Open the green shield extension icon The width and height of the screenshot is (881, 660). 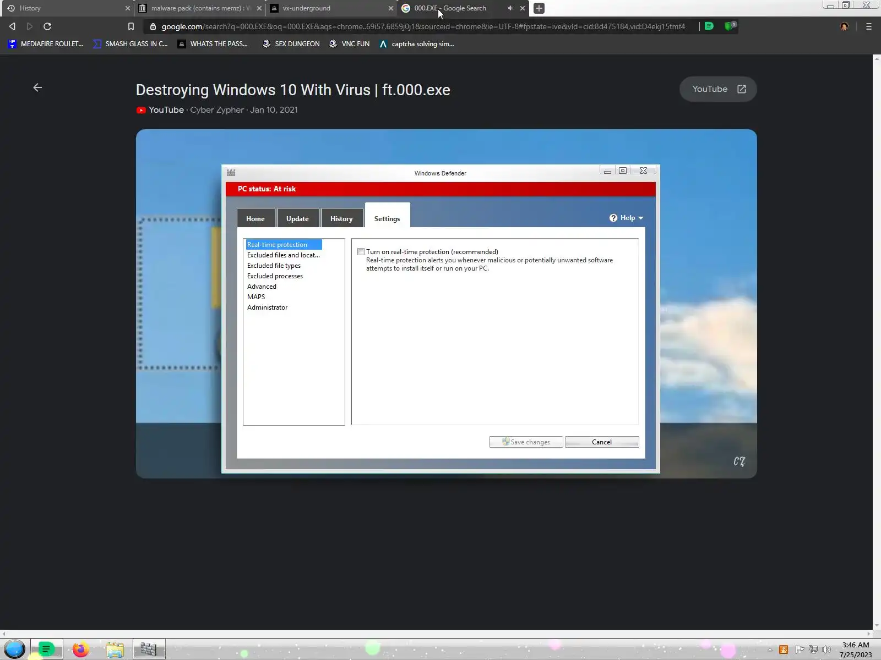tap(730, 26)
